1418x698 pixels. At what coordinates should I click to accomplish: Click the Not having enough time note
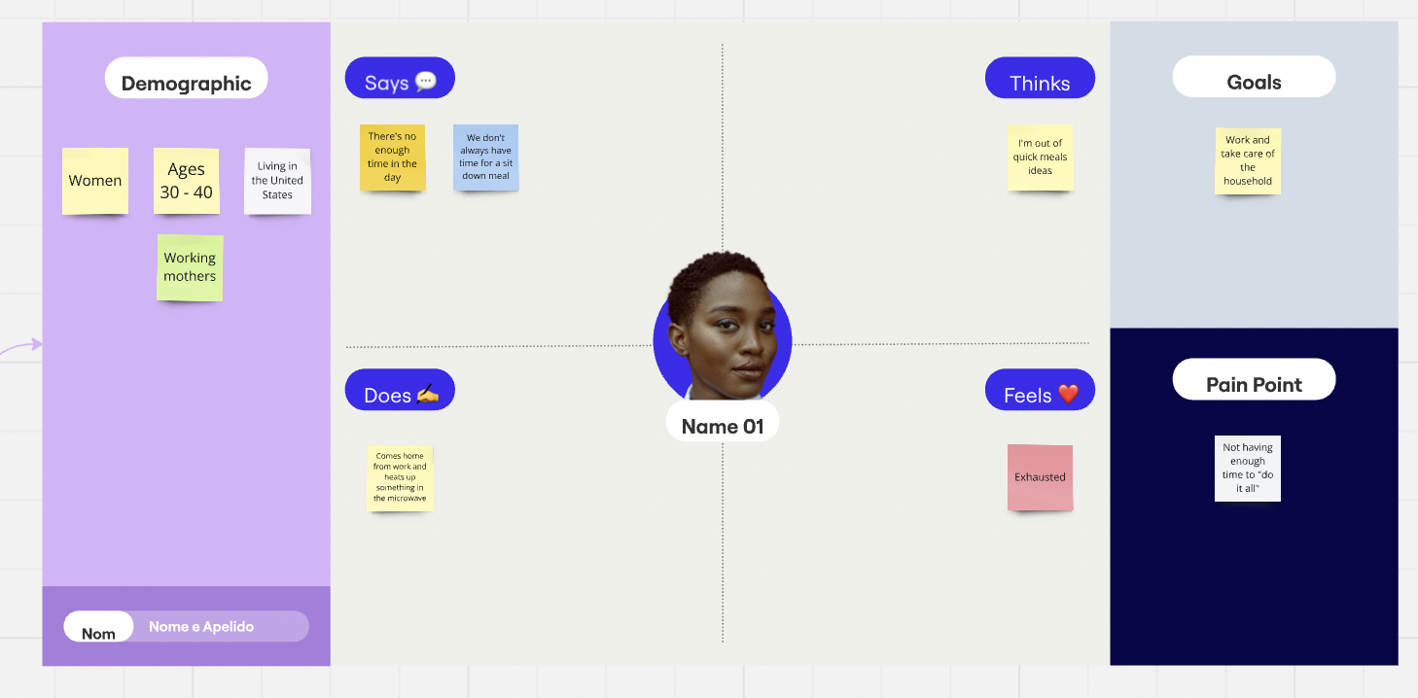pyautogui.click(x=1247, y=468)
